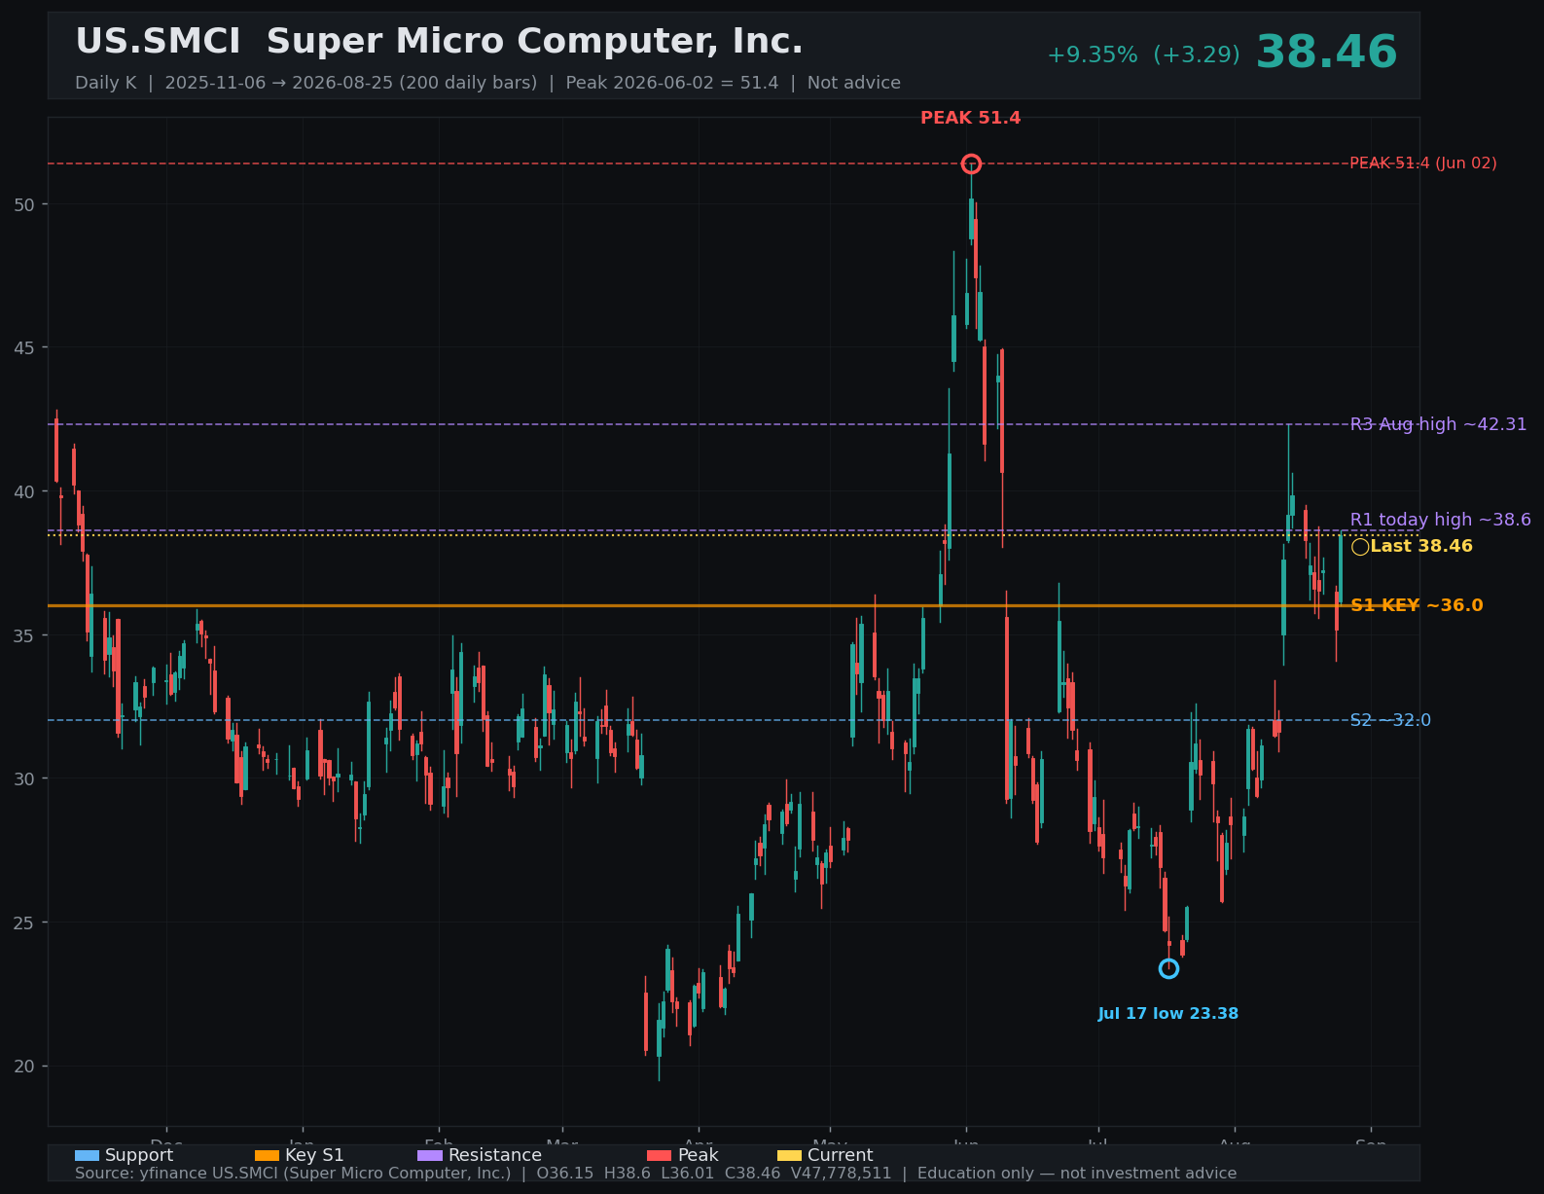The width and height of the screenshot is (1544, 1194).
Task: Click the red peak circle marker
Action: tap(971, 163)
